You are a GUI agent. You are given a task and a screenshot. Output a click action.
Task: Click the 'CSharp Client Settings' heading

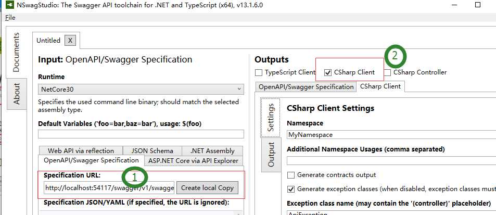(330, 108)
